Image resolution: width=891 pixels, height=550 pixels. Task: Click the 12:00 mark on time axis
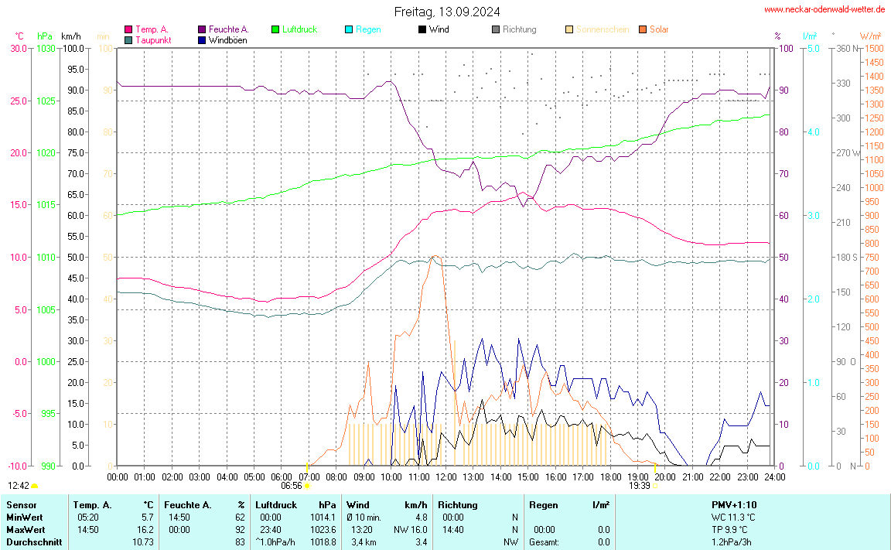point(445,477)
